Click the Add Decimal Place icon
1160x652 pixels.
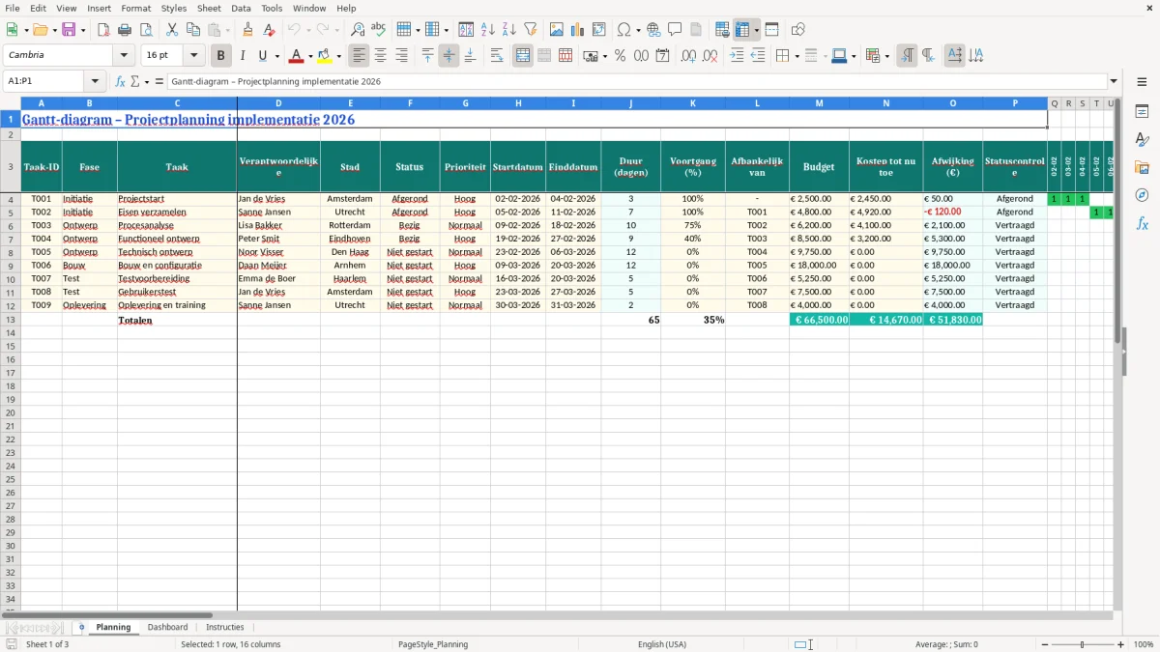tap(689, 56)
